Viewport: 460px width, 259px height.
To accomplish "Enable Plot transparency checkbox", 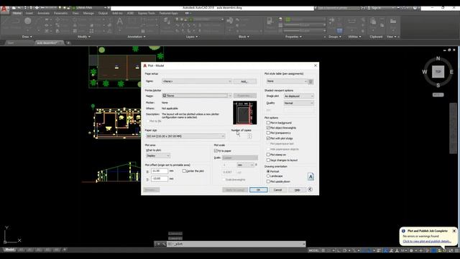I will pyautogui.click(x=268, y=132).
